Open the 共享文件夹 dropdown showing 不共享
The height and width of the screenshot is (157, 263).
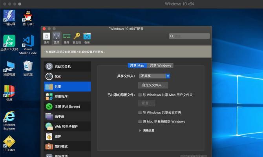[x=154, y=76]
